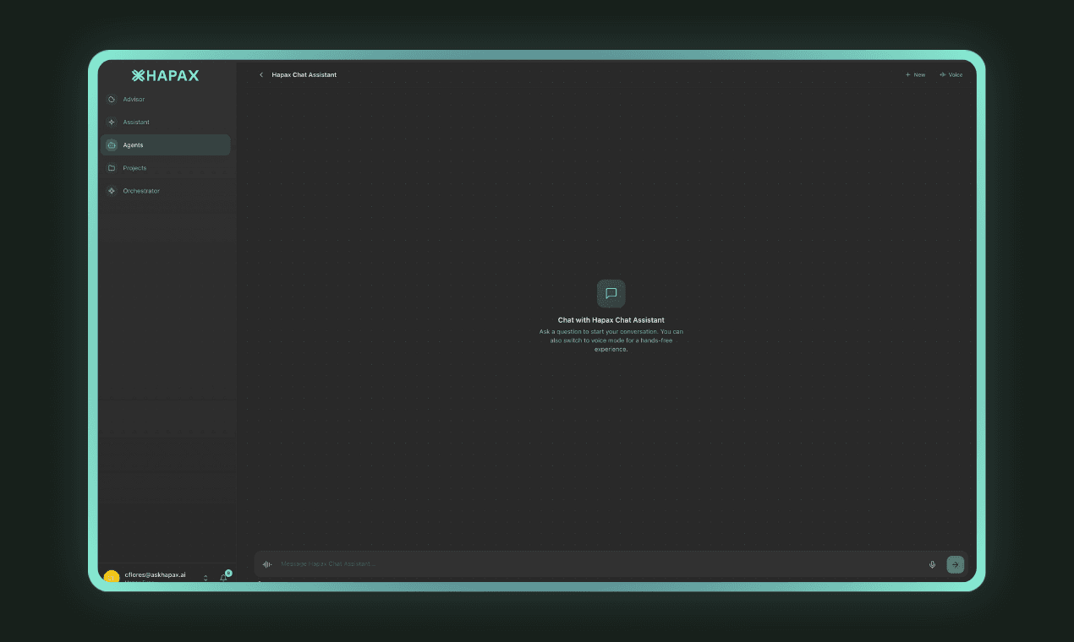The image size is (1074, 642).
Task: Expand the account switcher up-down chevron
Action: pyautogui.click(x=205, y=578)
